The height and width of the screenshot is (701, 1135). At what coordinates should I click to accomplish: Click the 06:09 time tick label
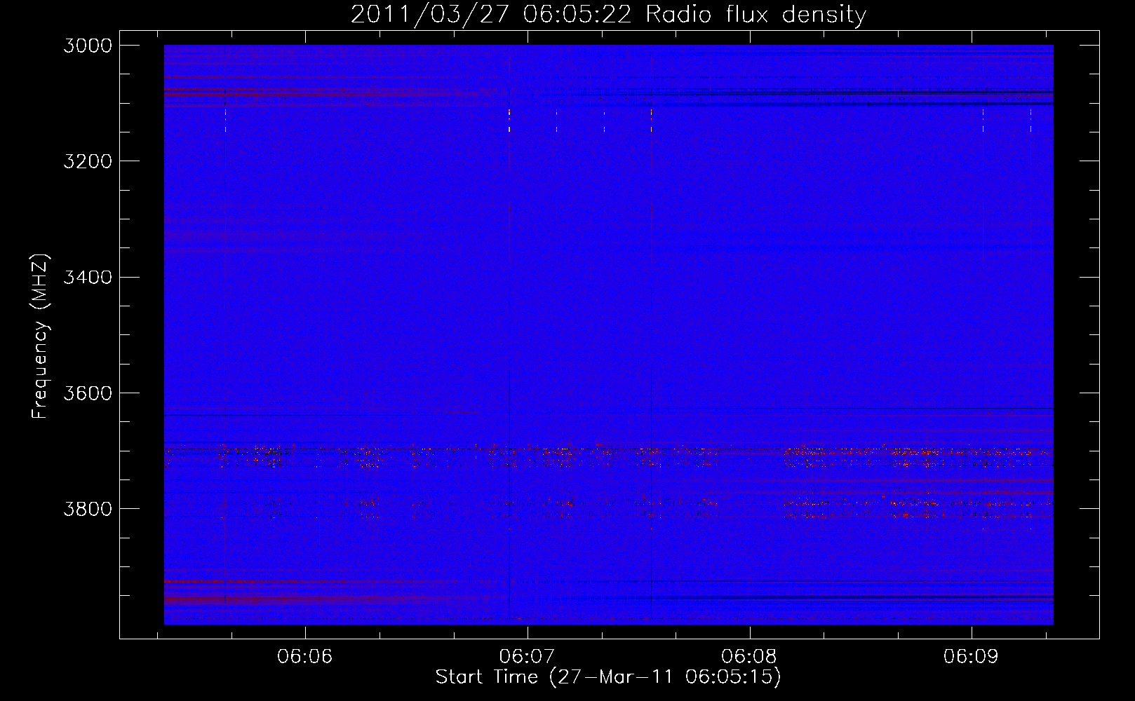971,657
